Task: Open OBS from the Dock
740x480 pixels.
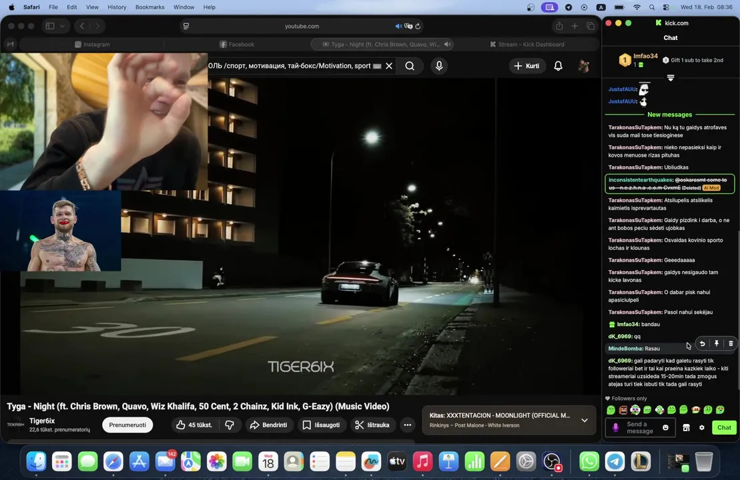Action: [x=552, y=461]
